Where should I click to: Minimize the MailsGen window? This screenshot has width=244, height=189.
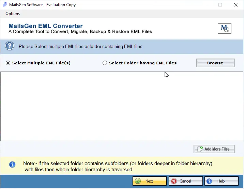click(204, 5)
